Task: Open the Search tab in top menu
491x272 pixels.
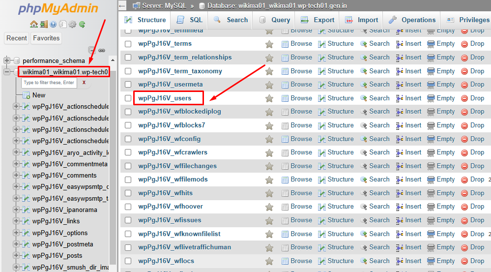Action: pyautogui.click(x=231, y=20)
